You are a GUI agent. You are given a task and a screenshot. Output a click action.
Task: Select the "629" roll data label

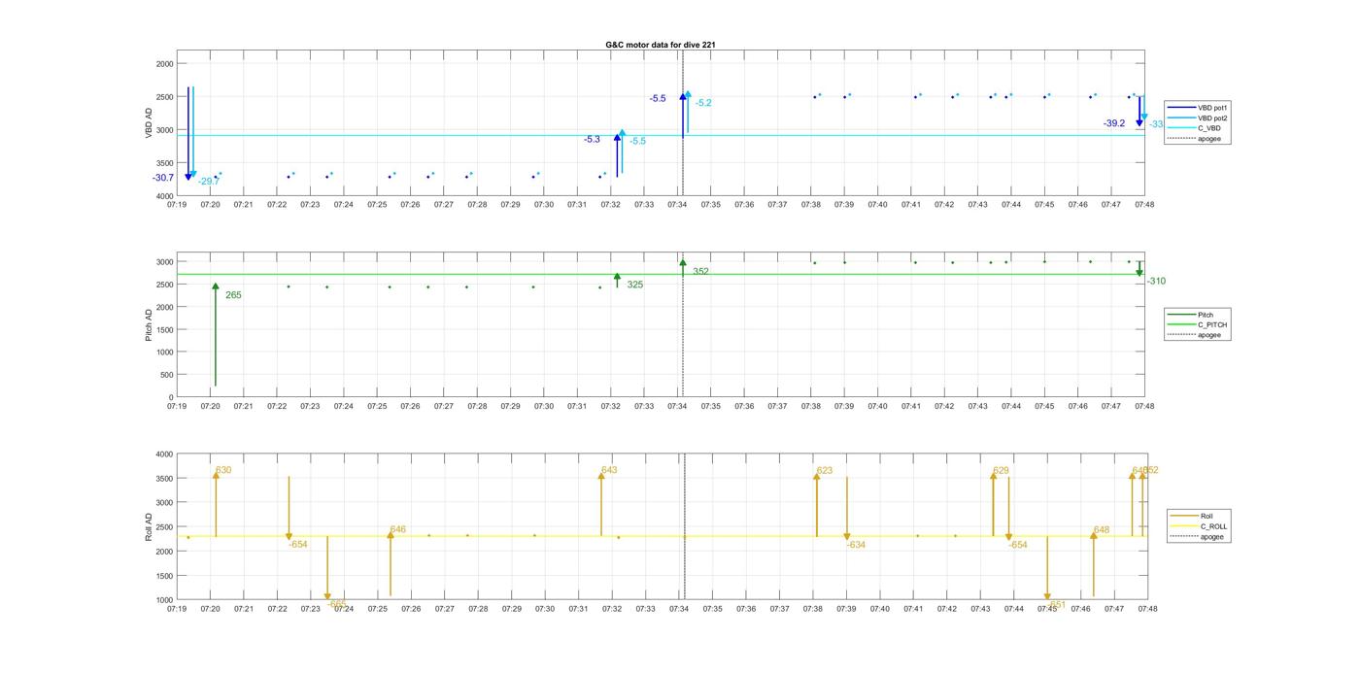(x=1001, y=471)
